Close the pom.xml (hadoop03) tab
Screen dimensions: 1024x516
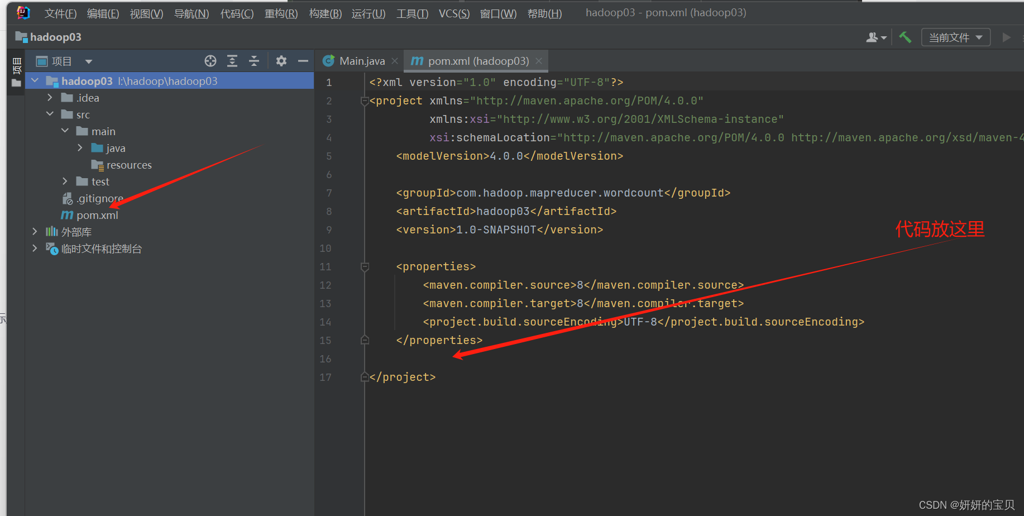pos(539,61)
